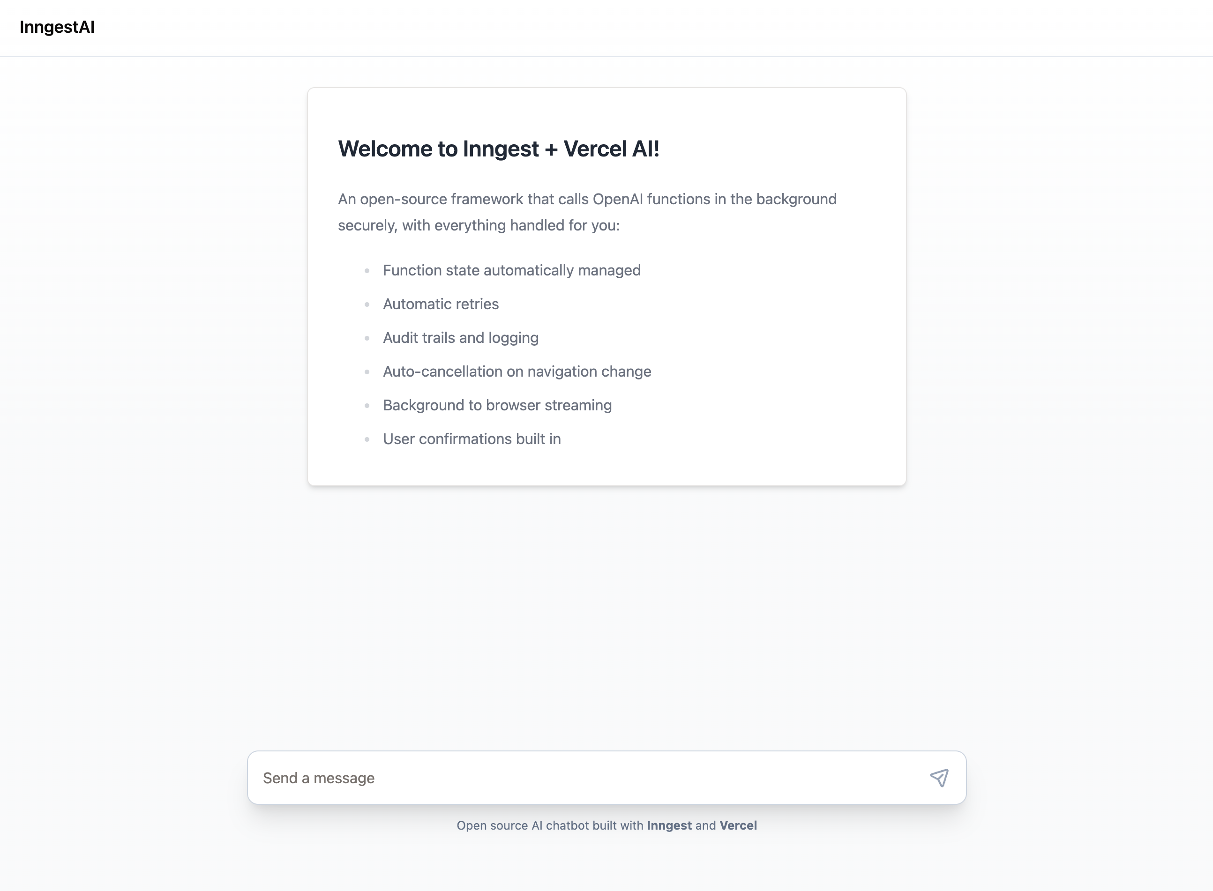Click the send message icon
Image resolution: width=1213 pixels, height=891 pixels.
[x=939, y=778]
